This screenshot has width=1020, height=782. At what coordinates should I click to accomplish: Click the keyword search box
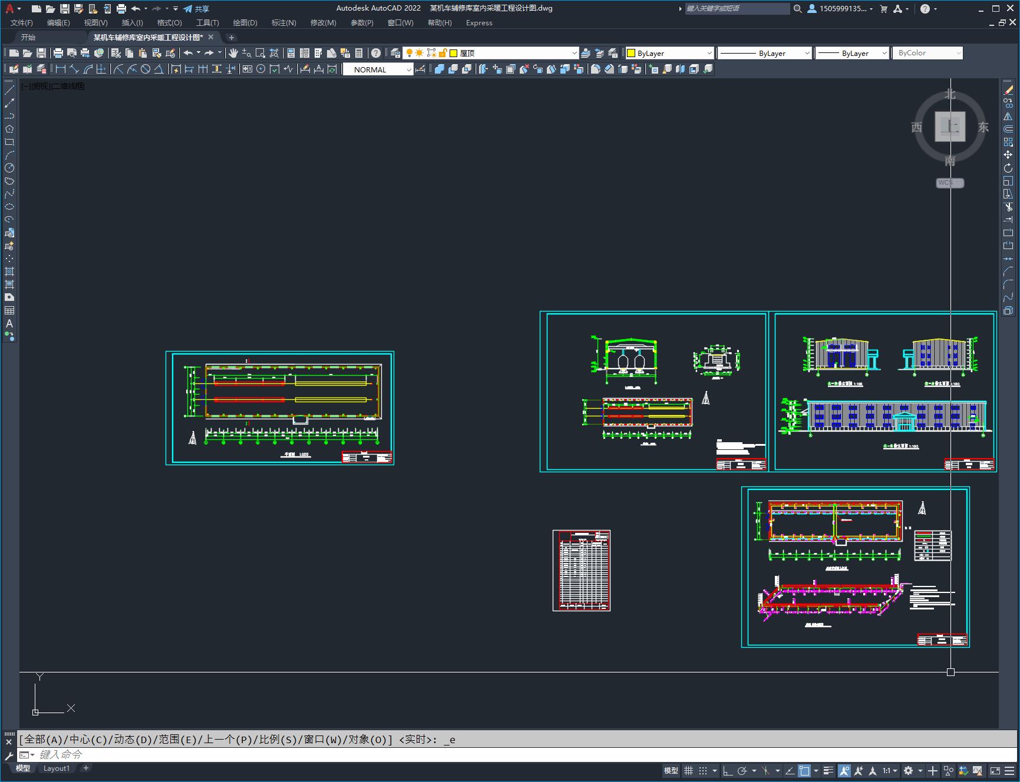(737, 8)
